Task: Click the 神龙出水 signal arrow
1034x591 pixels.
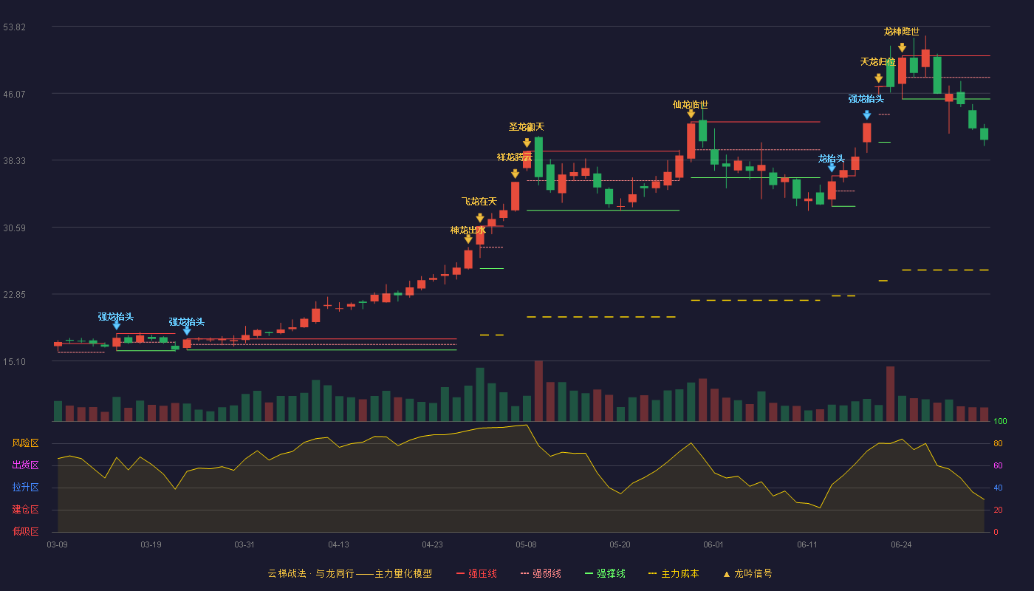Action: click(468, 239)
